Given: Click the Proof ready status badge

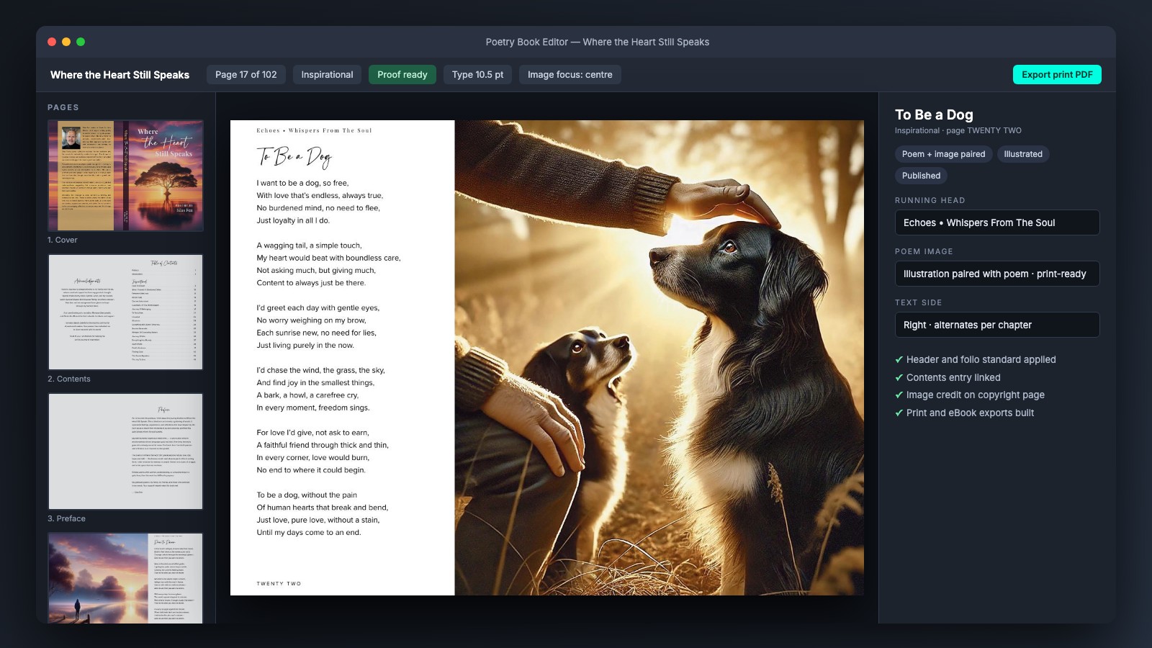Looking at the screenshot, I should click(x=402, y=75).
